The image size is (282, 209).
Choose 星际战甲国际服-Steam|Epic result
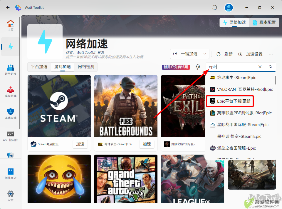[x=240, y=125]
